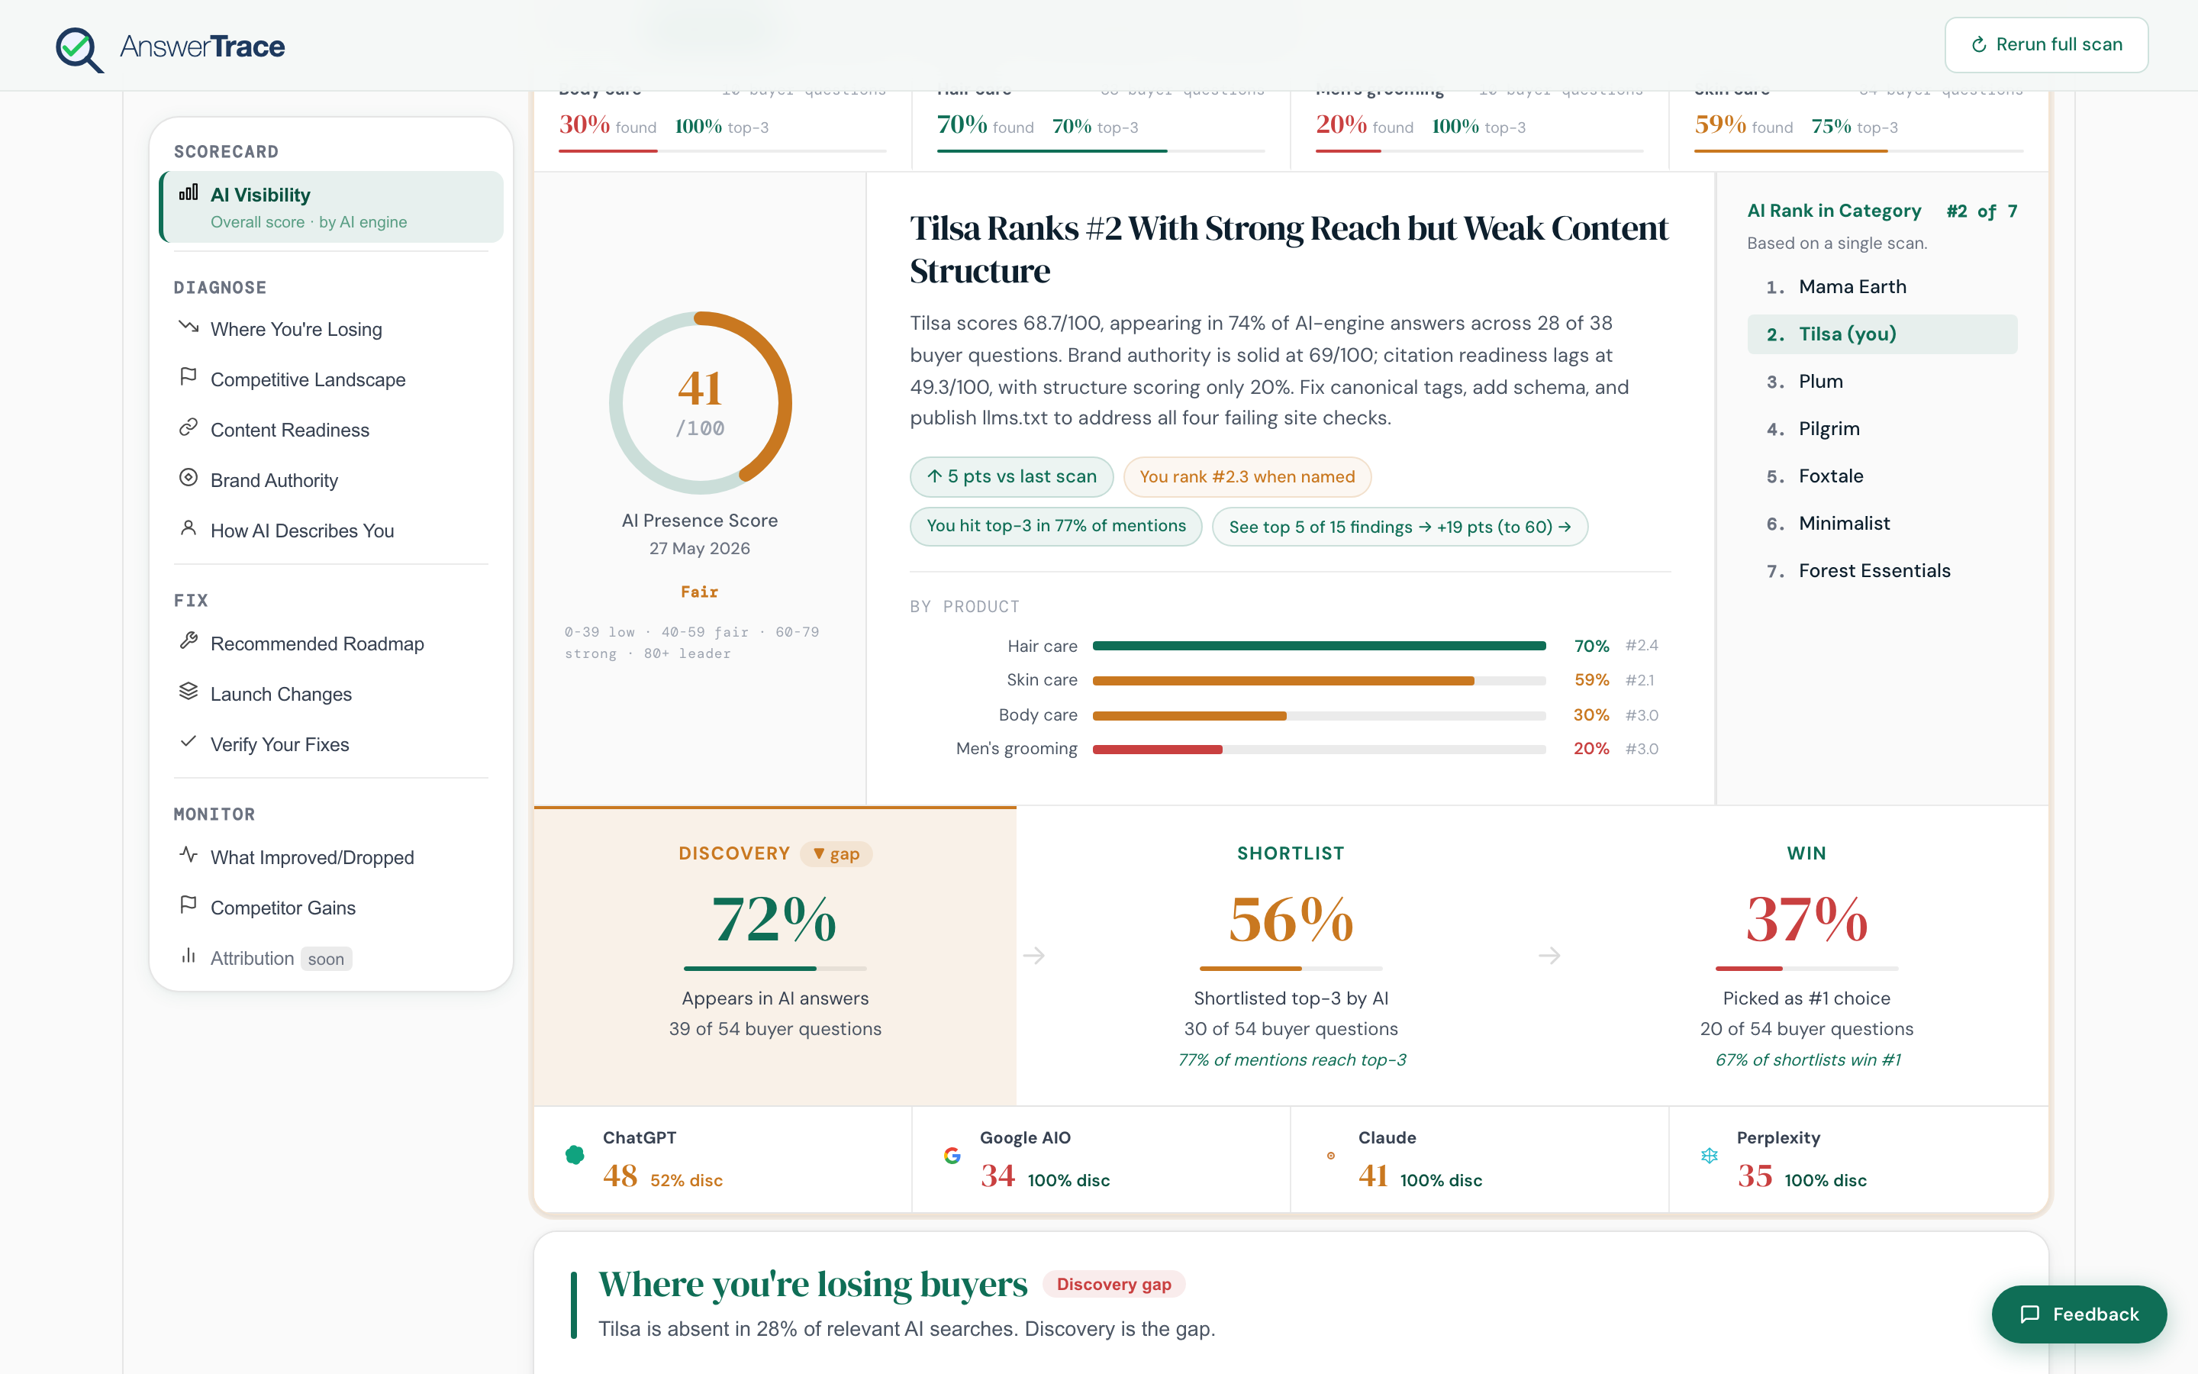Click the refresh icon in Rerun full scan
The height and width of the screenshot is (1374, 2198).
point(1979,44)
